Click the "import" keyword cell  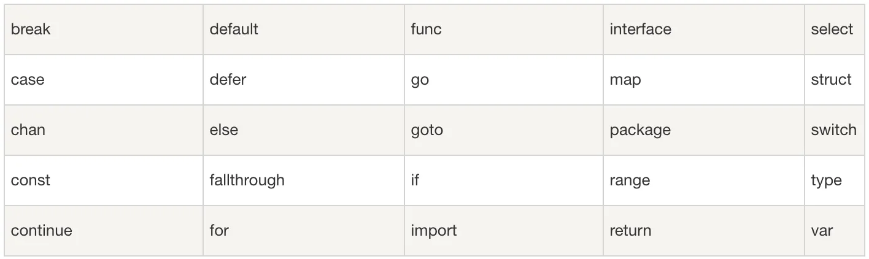[x=433, y=231]
